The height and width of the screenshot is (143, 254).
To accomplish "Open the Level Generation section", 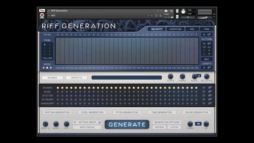I will click(92, 112).
